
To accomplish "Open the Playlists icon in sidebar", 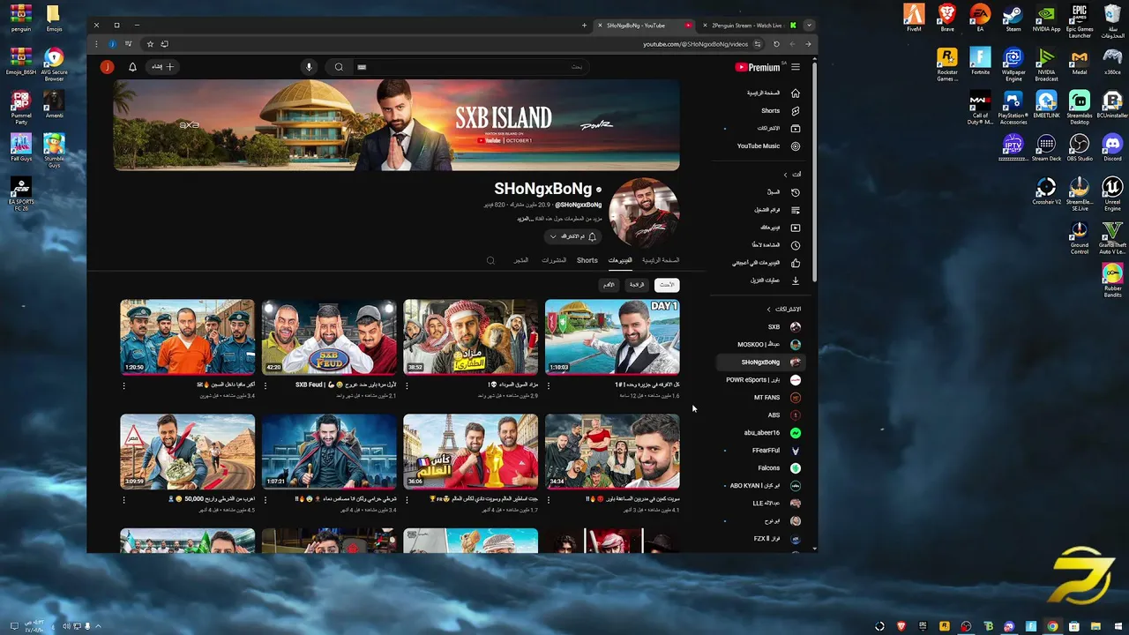I will click(796, 210).
